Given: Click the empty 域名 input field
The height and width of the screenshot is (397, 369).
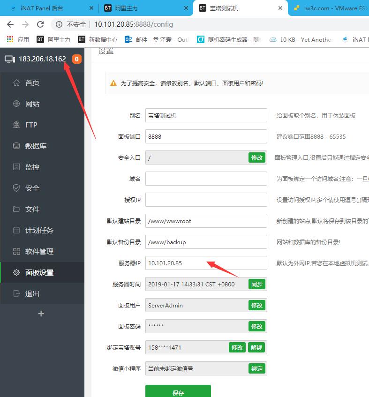Looking at the screenshot, I should coord(206,179).
